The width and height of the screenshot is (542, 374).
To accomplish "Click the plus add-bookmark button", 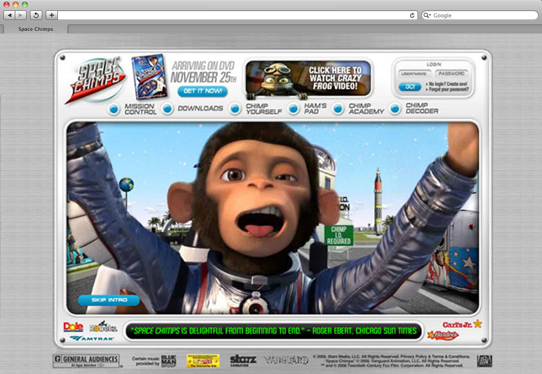I will (x=51, y=15).
